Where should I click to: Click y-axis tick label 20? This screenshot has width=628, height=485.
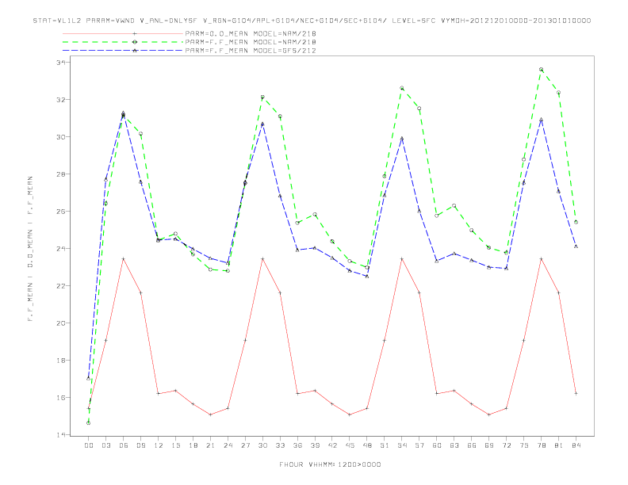click(x=62, y=323)
